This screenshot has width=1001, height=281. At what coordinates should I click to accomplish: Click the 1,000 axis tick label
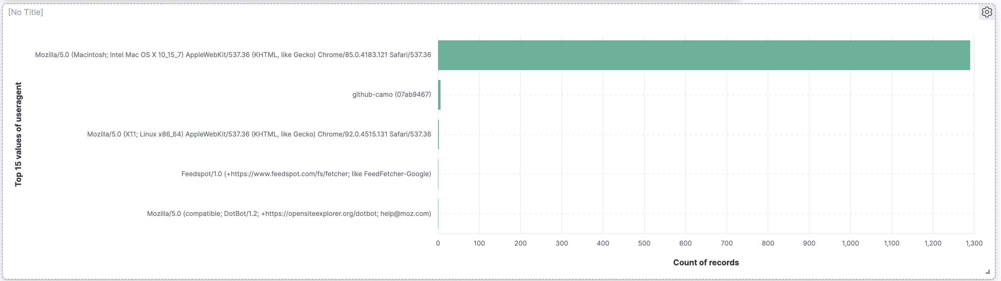(850, 243)
